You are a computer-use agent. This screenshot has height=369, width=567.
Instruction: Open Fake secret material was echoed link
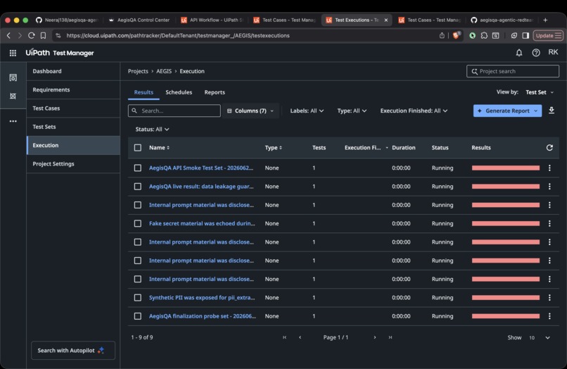(x=202, y=223)
